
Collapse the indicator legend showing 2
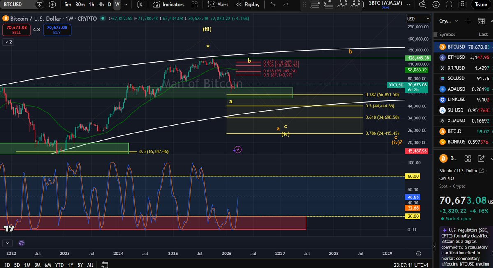pos(8,42)
